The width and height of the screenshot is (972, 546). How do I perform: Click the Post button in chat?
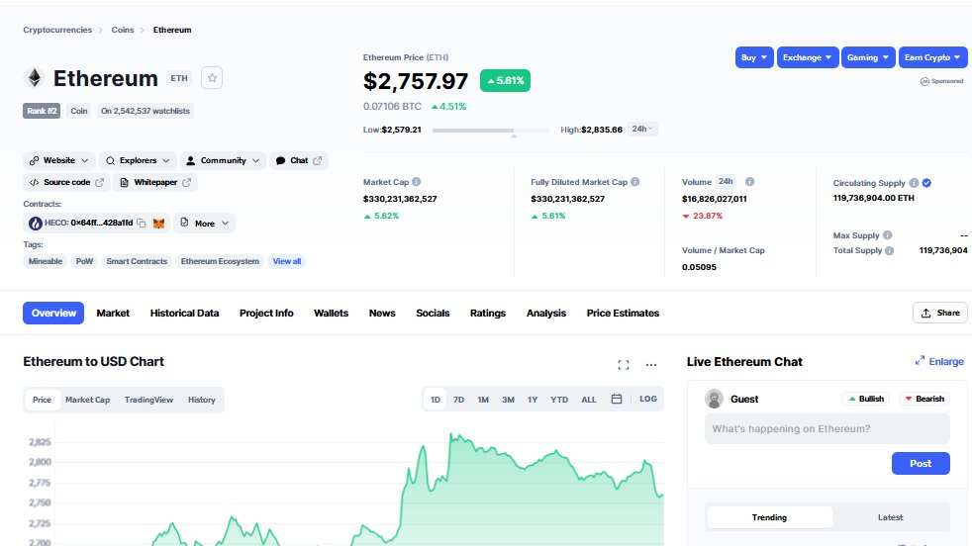pyautogui.click(x=921, y=464)
